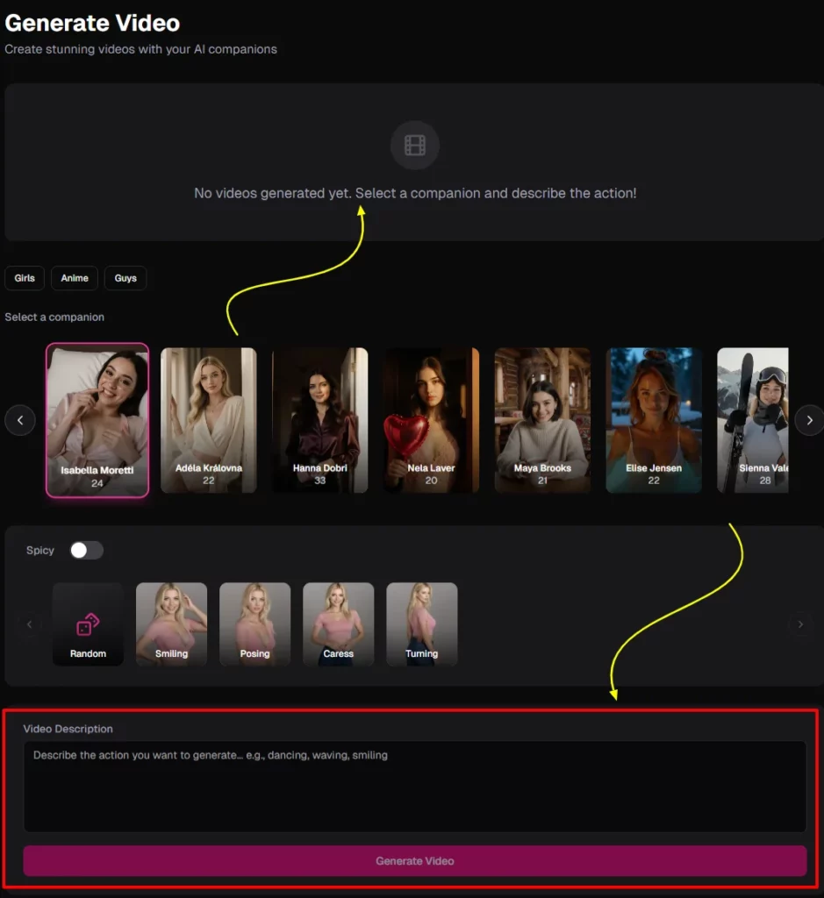Choose Adéla Králowna companion card
Image resolution: width=824 pixels, height=898 pixels.
coord(209,420)
